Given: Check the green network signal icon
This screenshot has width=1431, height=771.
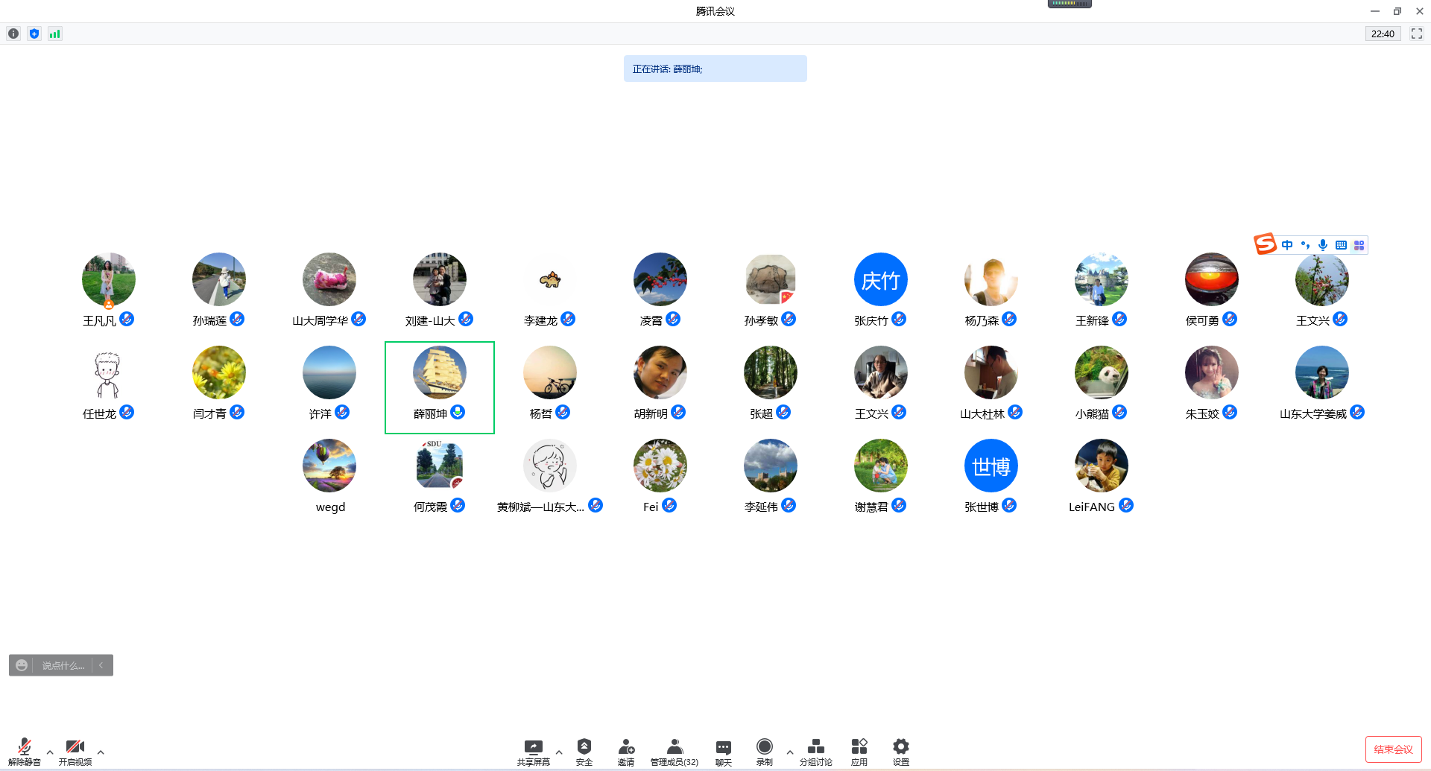Looking at the screenshot, I should click(x=55, y=34).
